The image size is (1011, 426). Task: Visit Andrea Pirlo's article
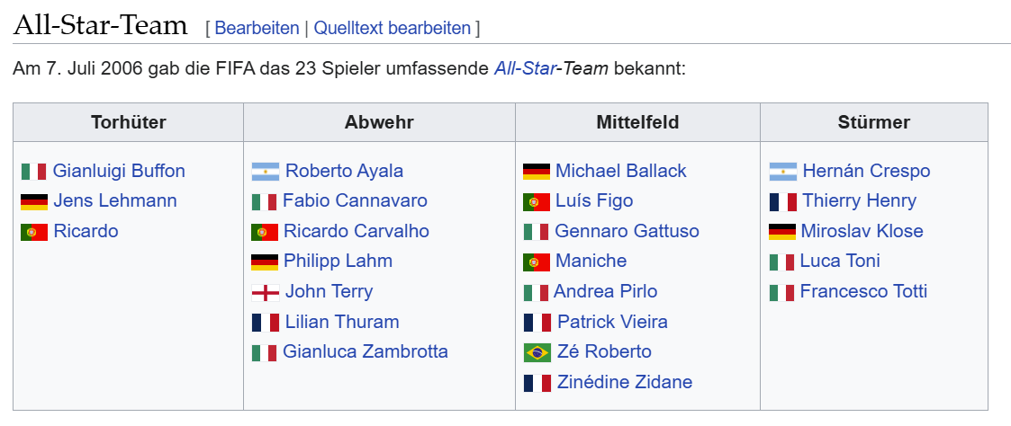point(606,291)
